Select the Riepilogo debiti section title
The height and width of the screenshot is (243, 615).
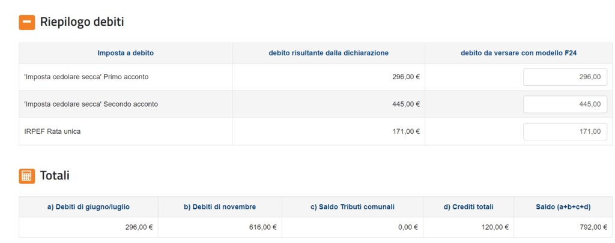[x=82, y=22]
